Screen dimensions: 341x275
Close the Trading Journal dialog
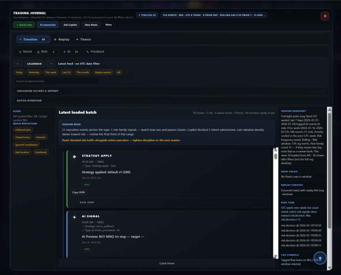[x=325, y=16]
